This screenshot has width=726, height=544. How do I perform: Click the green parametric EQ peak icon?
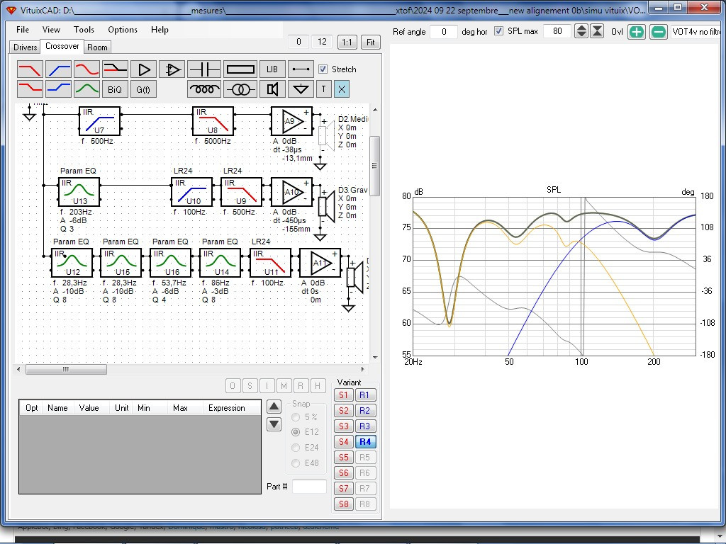[x=86, y=89]
